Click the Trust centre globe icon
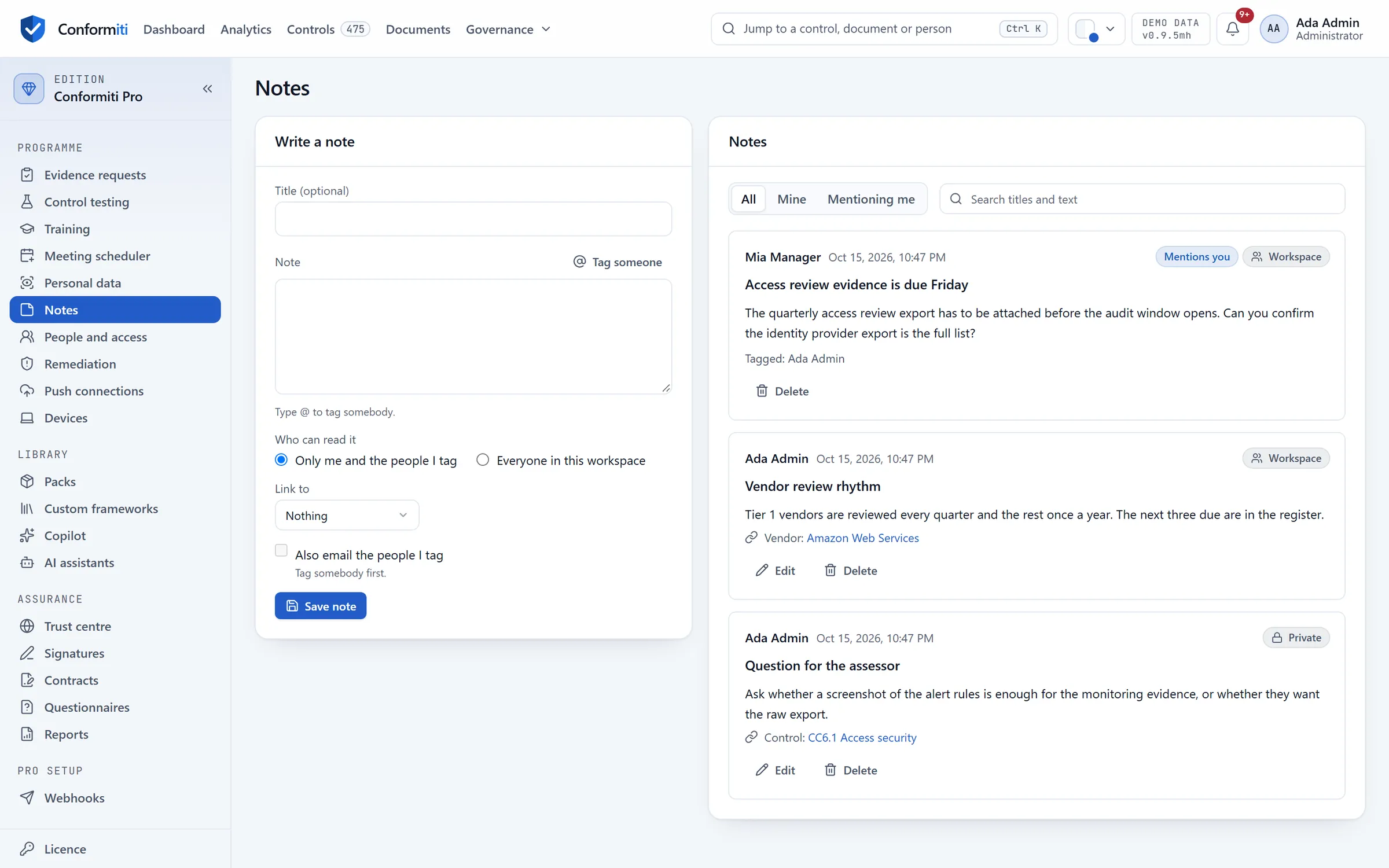This screenshot has height=868, width=1389. (27, 626)
